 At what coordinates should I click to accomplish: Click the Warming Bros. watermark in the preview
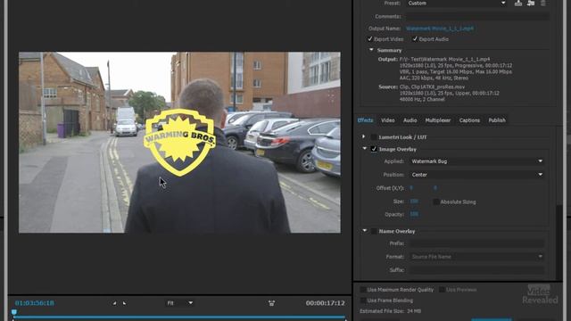click(180, 143)
